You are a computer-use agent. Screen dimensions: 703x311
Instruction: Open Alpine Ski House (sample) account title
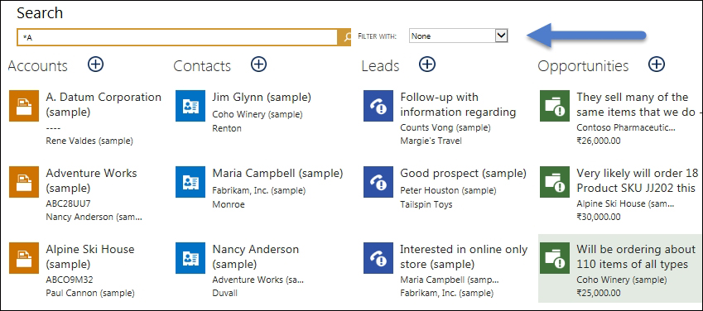pyautogui.click(x=90, y=256)
